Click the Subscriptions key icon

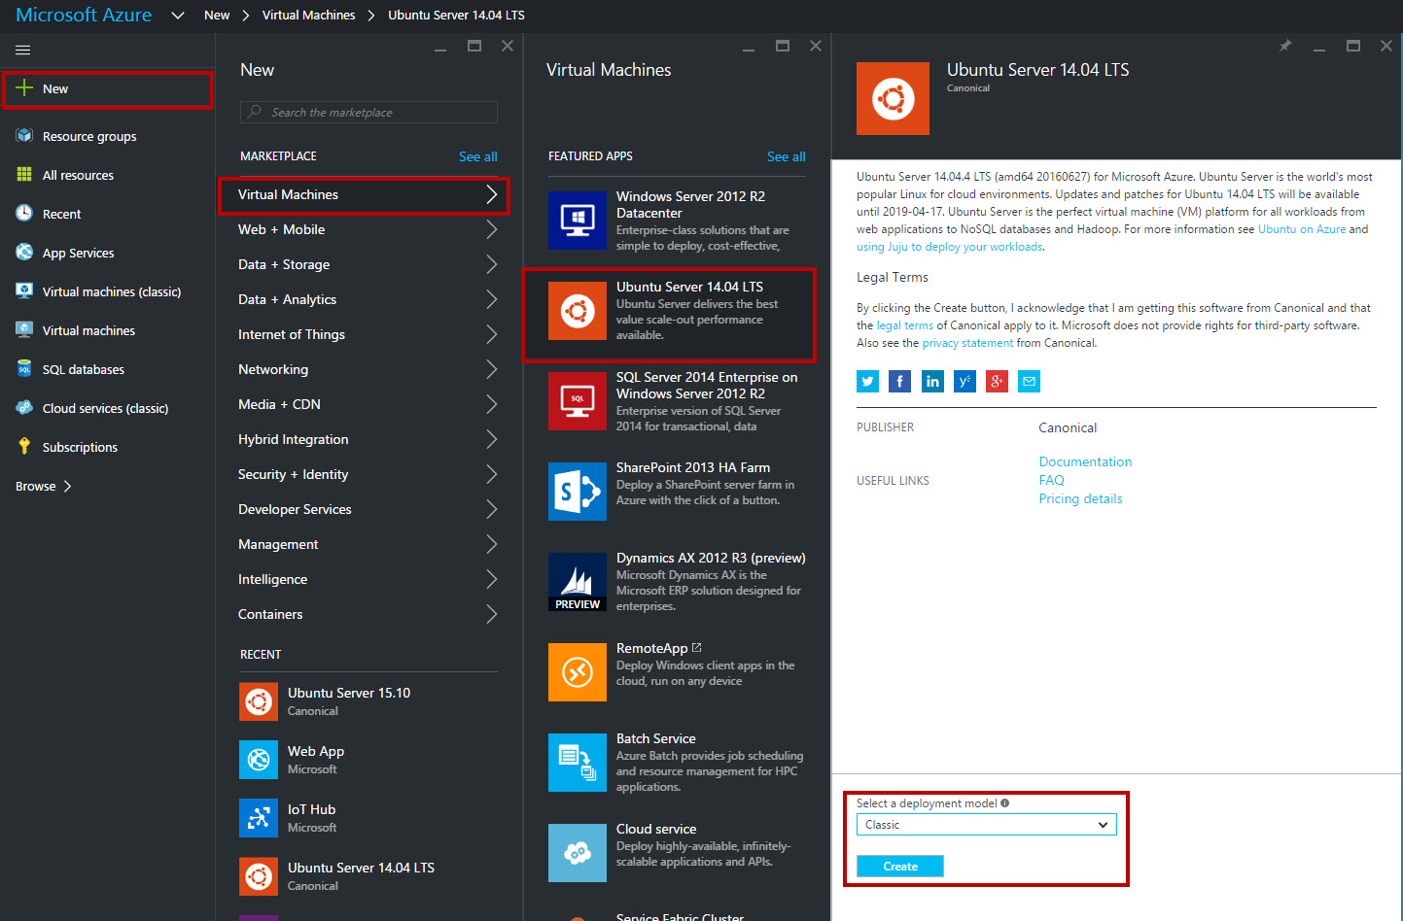point(24,447)
